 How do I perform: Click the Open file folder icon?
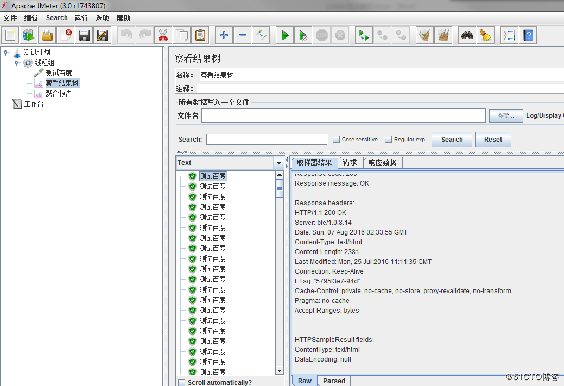click(47, 35)
